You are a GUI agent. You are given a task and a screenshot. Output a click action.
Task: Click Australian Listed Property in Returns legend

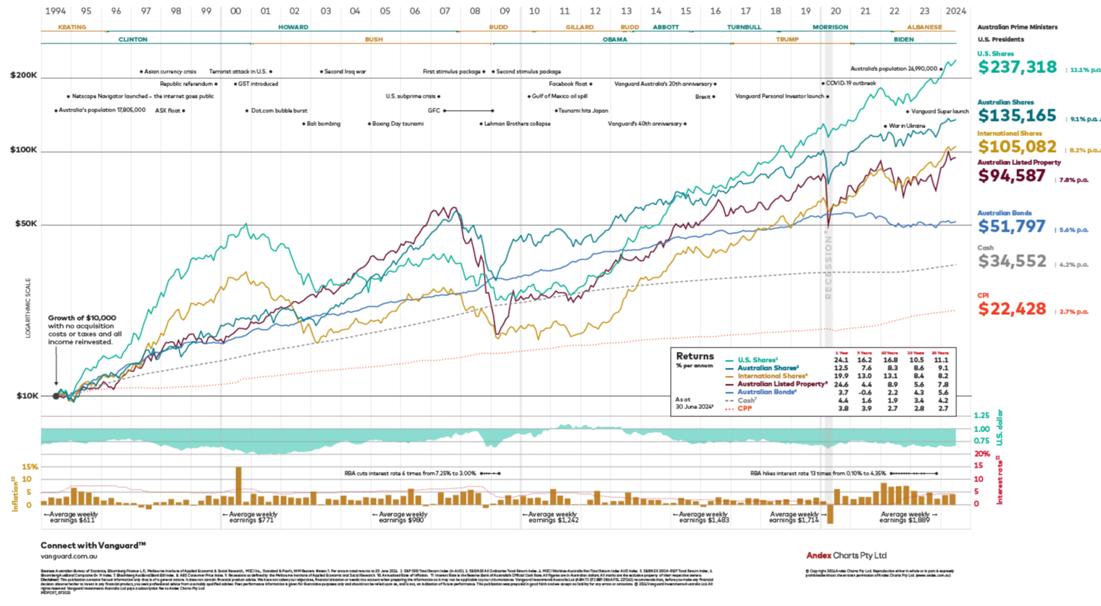(x=782, y=384)
